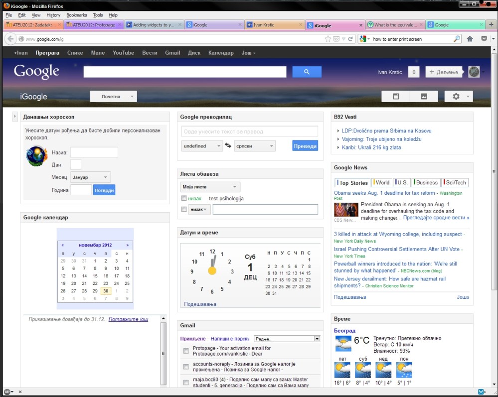Click the weather cloud icon for Београд

pyautogui.click(x=343, y=343)
